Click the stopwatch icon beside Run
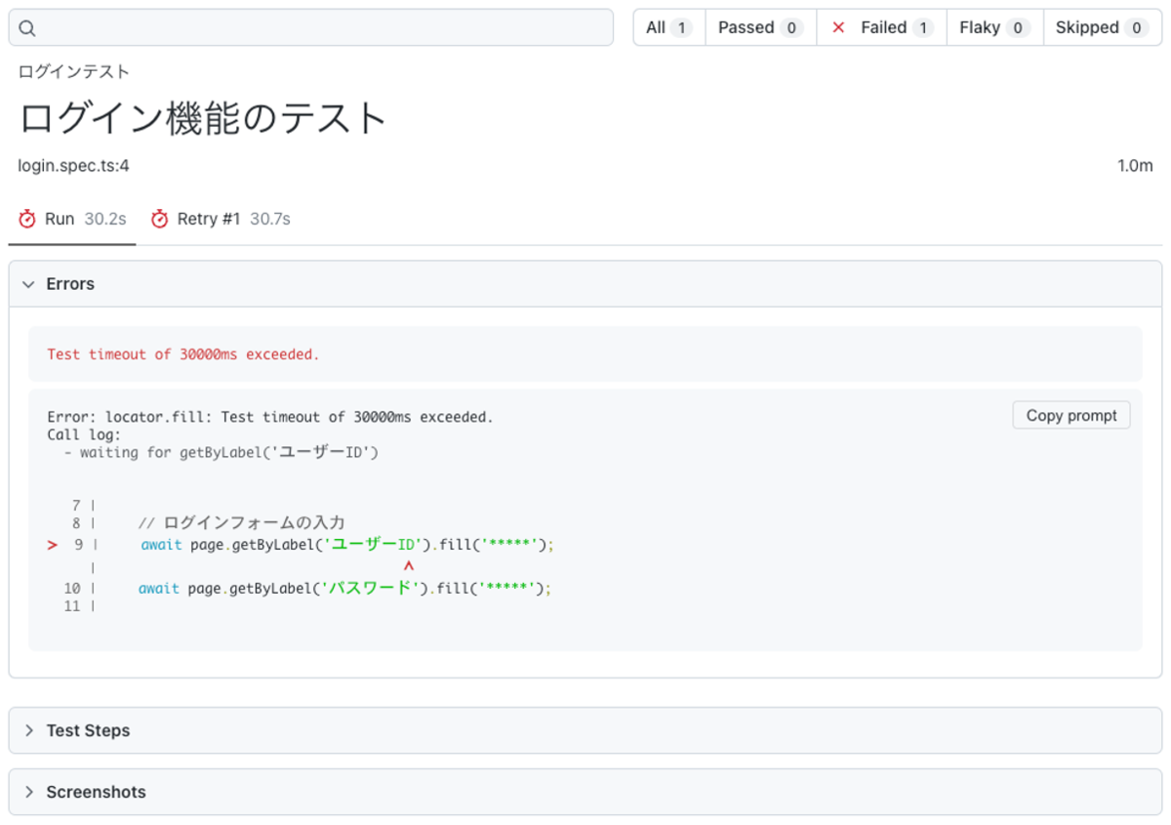The image size is (1171, 825). click(26, 219)
